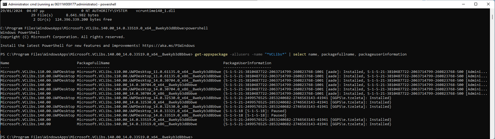495x139 pixels.
Task: Click package 'Microsoft.VCLibs.140.00_14.0.33519.0_x86__8wekyb3d8bbwe'
Action: (137, 124)
